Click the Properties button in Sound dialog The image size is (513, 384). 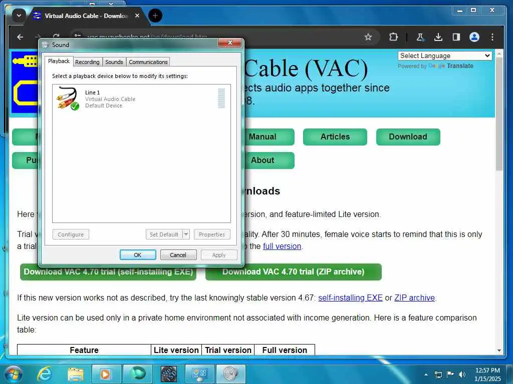tap(212, 234)
